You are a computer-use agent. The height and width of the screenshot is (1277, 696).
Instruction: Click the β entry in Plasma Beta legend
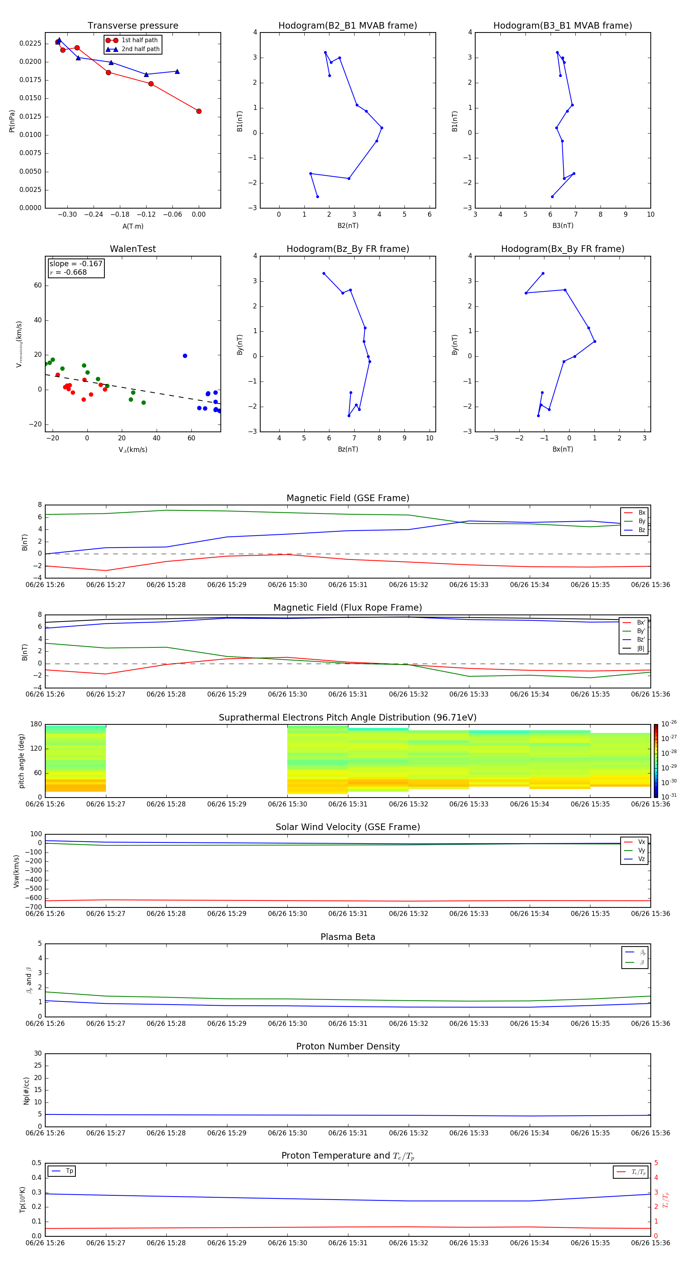(x=635, y=962)
